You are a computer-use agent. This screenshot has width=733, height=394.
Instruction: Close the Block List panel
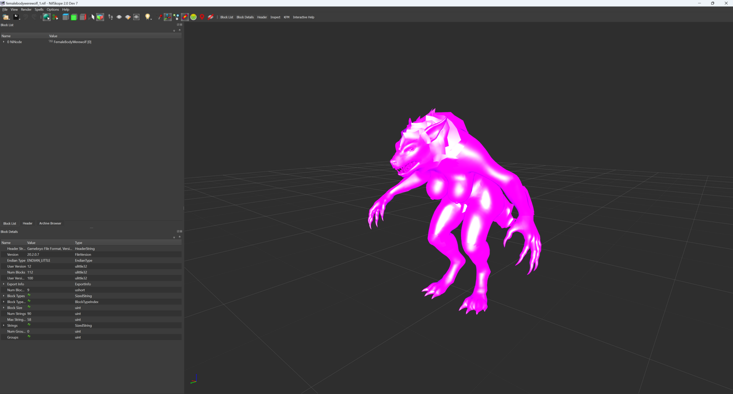coord(181,25)
